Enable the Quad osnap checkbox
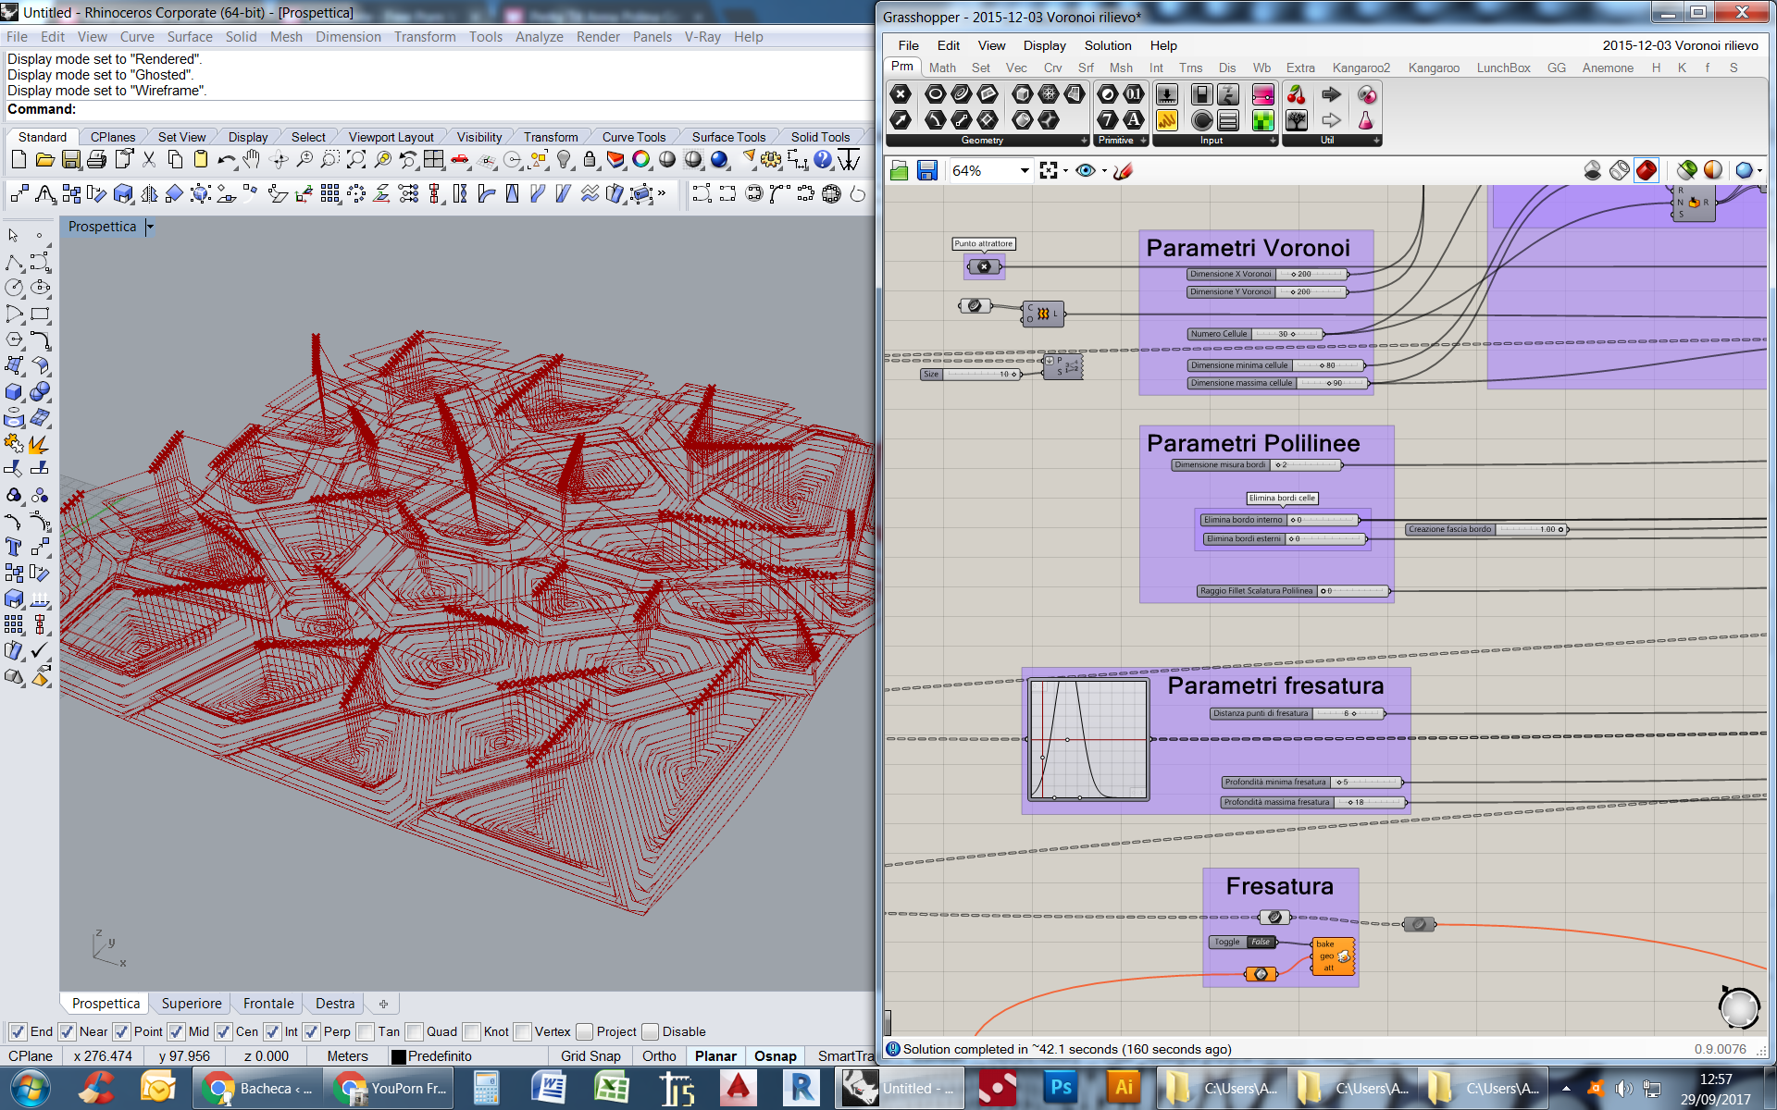Screen dimensions: 1777x1110 pos(414,1031)
